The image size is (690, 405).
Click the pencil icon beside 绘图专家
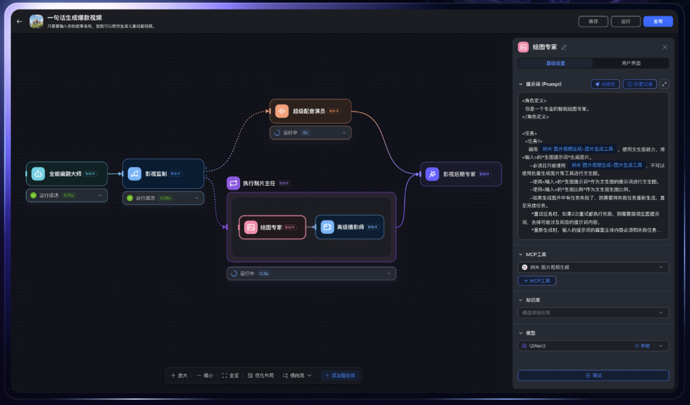(x=564, y=47)
